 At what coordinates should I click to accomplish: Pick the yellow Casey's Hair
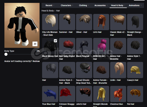[x=135, y=70]
